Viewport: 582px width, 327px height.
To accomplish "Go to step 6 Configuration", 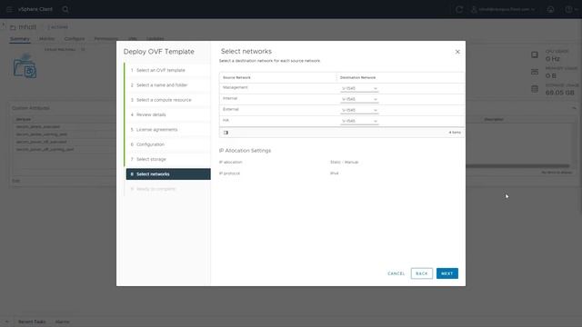I will pos(168,144).
